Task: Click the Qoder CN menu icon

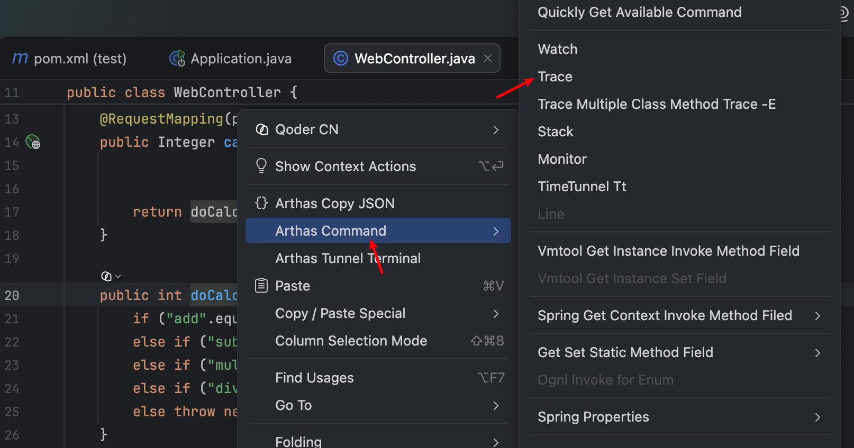Action: 262,129
